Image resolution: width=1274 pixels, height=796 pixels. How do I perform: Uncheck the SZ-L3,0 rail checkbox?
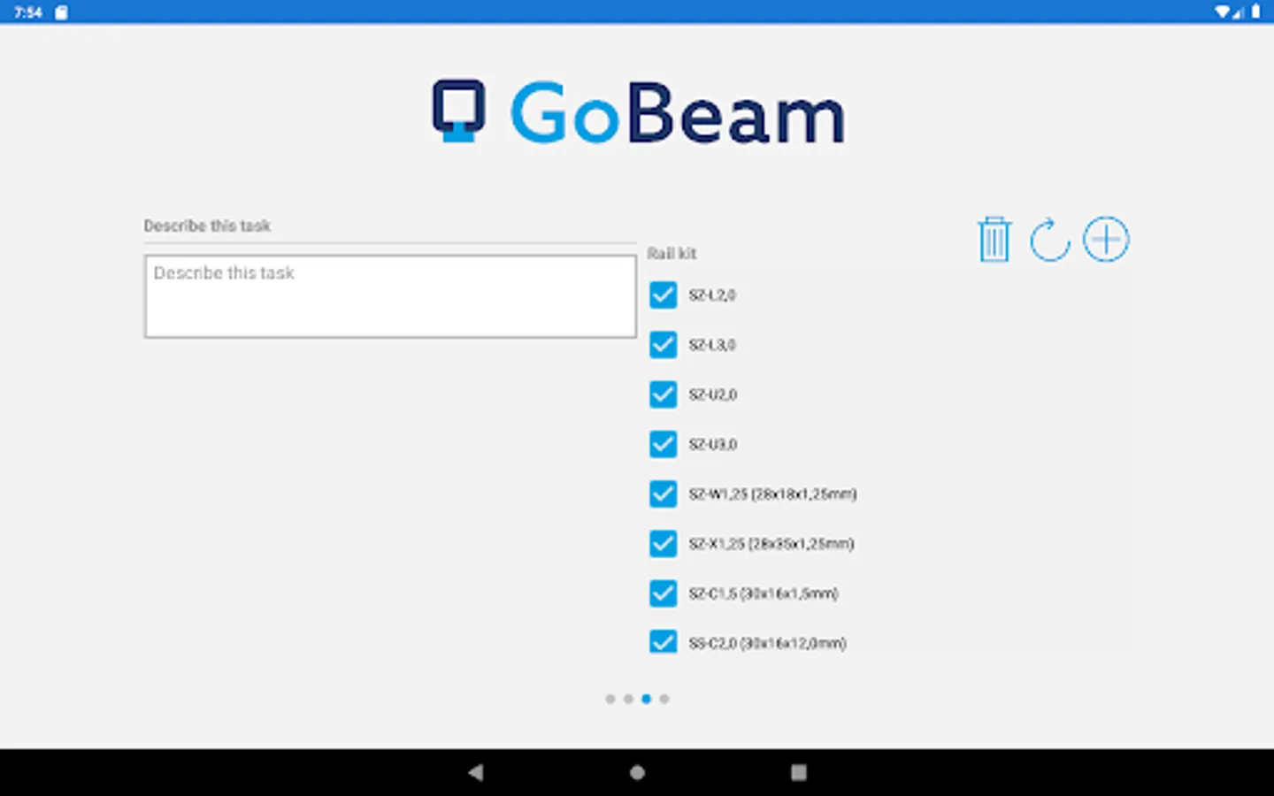pos(663,344)
